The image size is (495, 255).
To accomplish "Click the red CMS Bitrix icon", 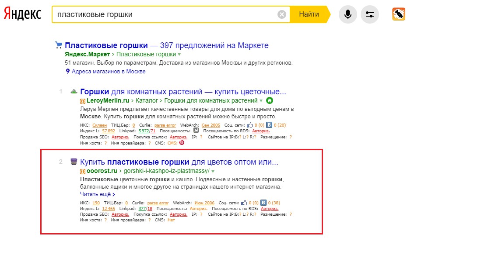I will click(x=182, y=143).
